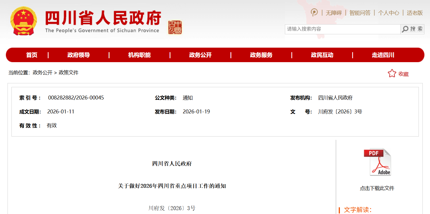
Task: Click 政策文件 in the breadcrumb
Action: pyautogui.click(x=69, y=73)
